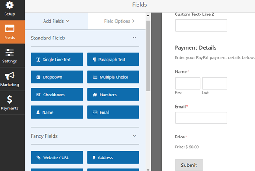This screenshot has height=171, width=255.
Task: Open the Marketing megaphone icon
Action: (x=10, y=76)
